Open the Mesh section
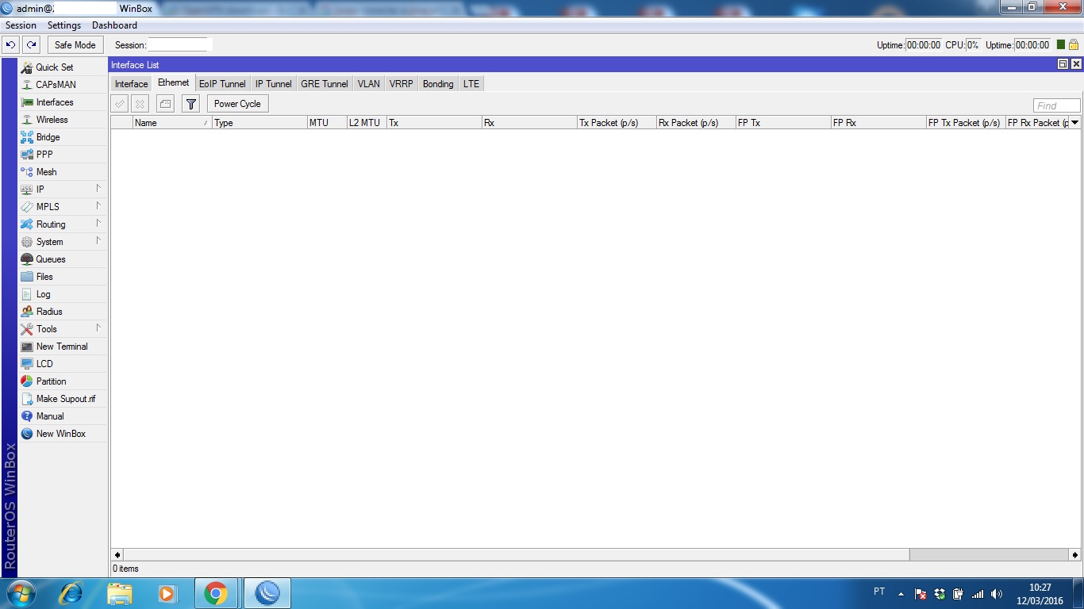The height and width of the screenshot is (609, 1084). 63,172
